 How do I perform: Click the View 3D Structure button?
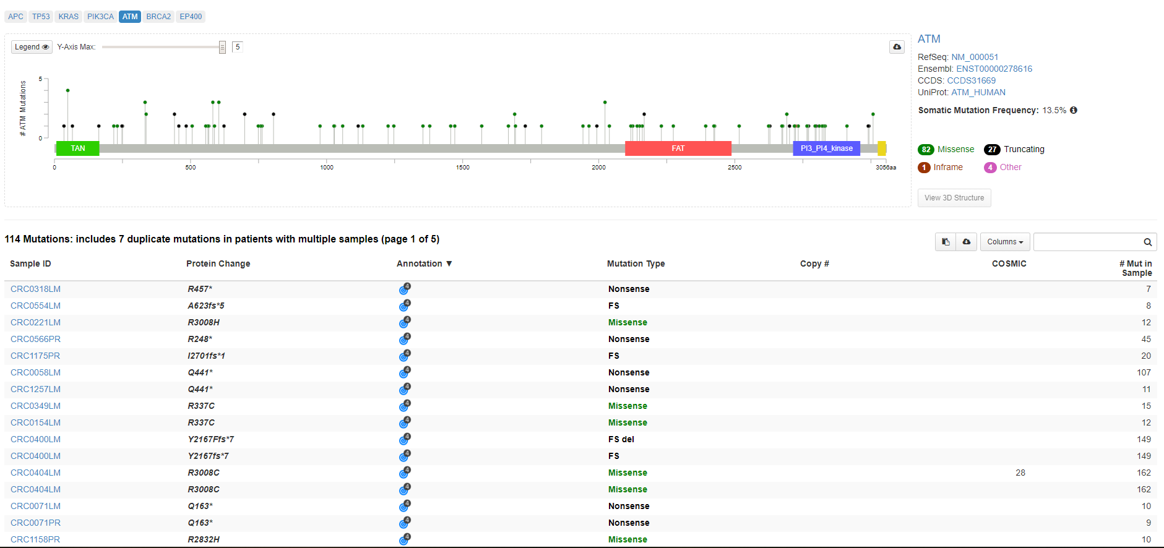click(954, 198)
